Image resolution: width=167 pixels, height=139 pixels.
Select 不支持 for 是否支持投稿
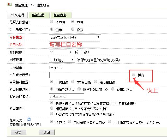(52, 22)
